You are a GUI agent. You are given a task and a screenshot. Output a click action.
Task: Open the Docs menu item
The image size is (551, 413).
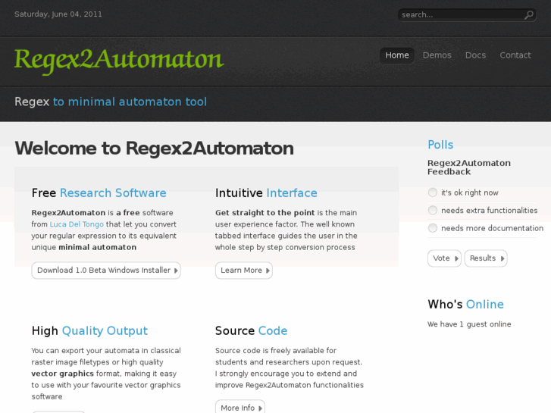475,55
